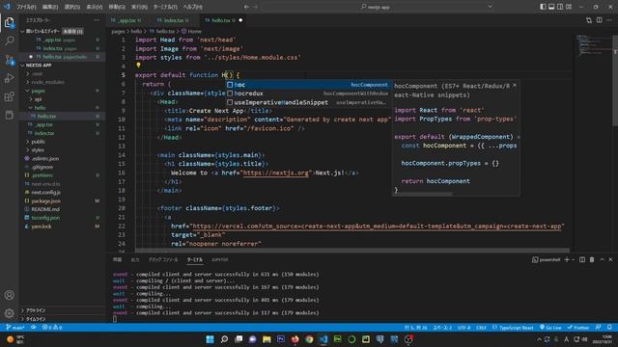Image resolution: width=618 pixels, height=347 pixels.
Task: Toggle bottom panel layout icon
Action: pyautogui.click(x=551, y=7)
